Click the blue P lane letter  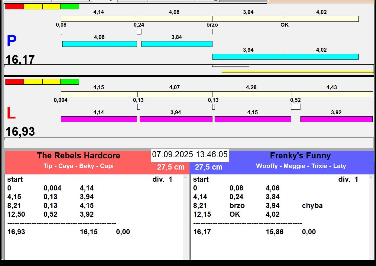[x=11, y=41]
